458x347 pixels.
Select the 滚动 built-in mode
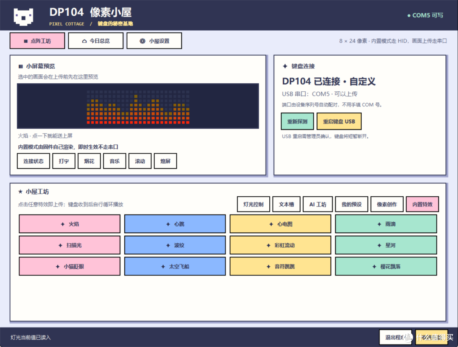140,161
